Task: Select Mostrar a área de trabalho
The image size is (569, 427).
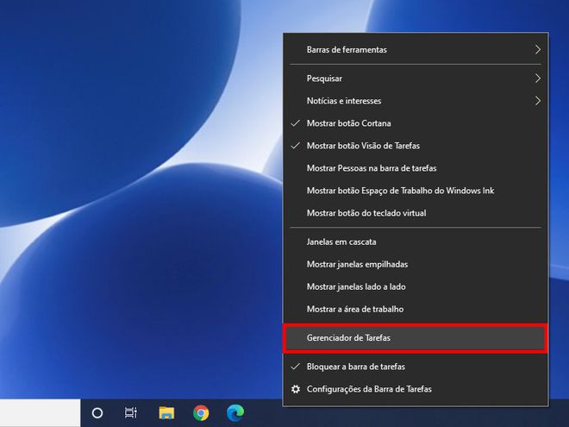Action: click(x=416, y=310)
